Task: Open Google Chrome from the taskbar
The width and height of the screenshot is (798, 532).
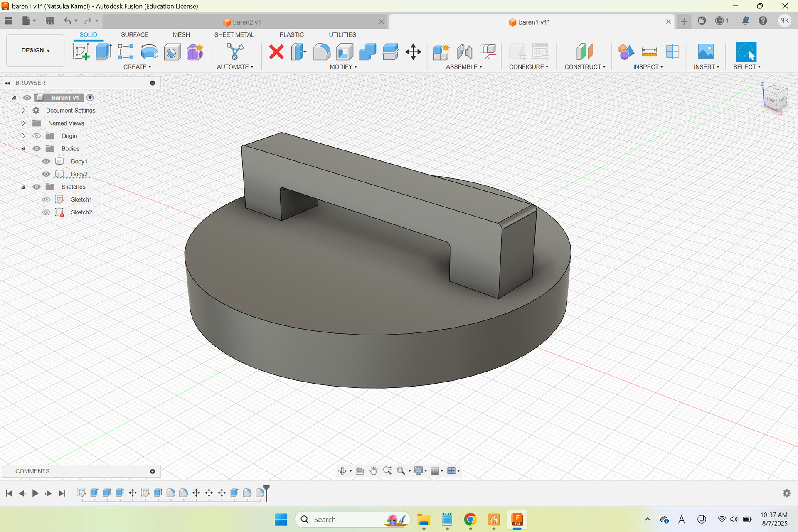Action: 470,520
